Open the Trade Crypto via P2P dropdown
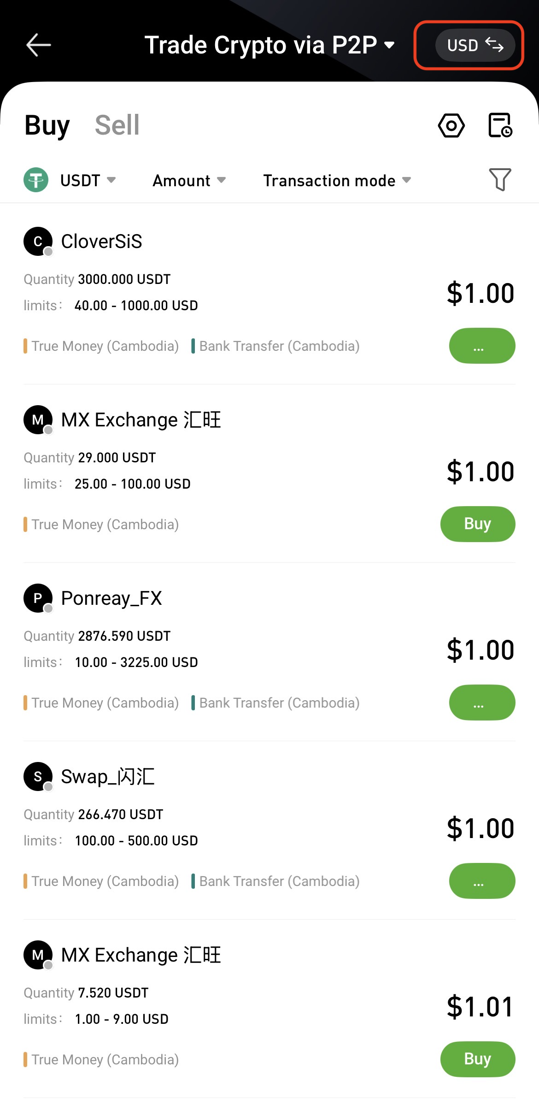This screenshot has height=1116, width=539. pos(269,45)
